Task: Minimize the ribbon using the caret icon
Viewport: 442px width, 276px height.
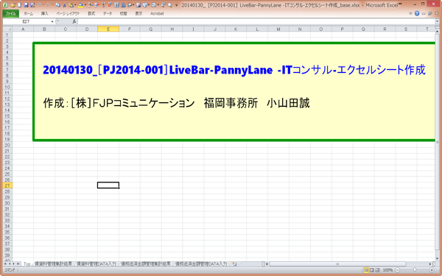Action: click(x=411, y=13)
